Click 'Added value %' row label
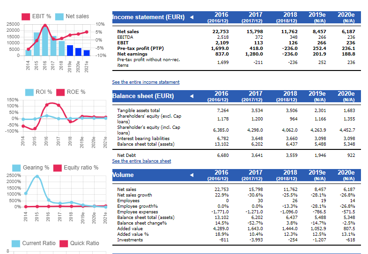 tap(133, 234)
